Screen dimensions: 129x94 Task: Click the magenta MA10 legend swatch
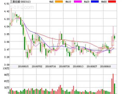click(x=78, y=2)
